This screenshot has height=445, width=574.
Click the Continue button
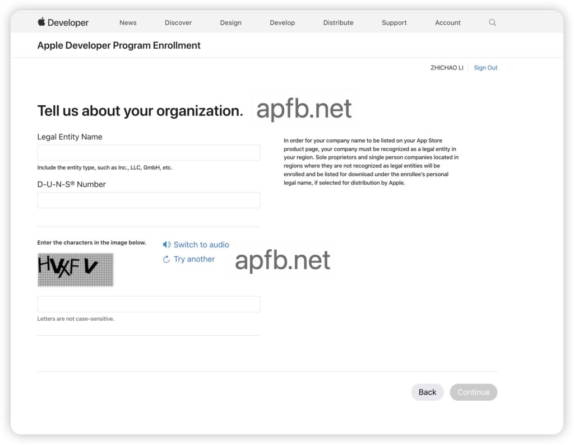coord(473,392)
